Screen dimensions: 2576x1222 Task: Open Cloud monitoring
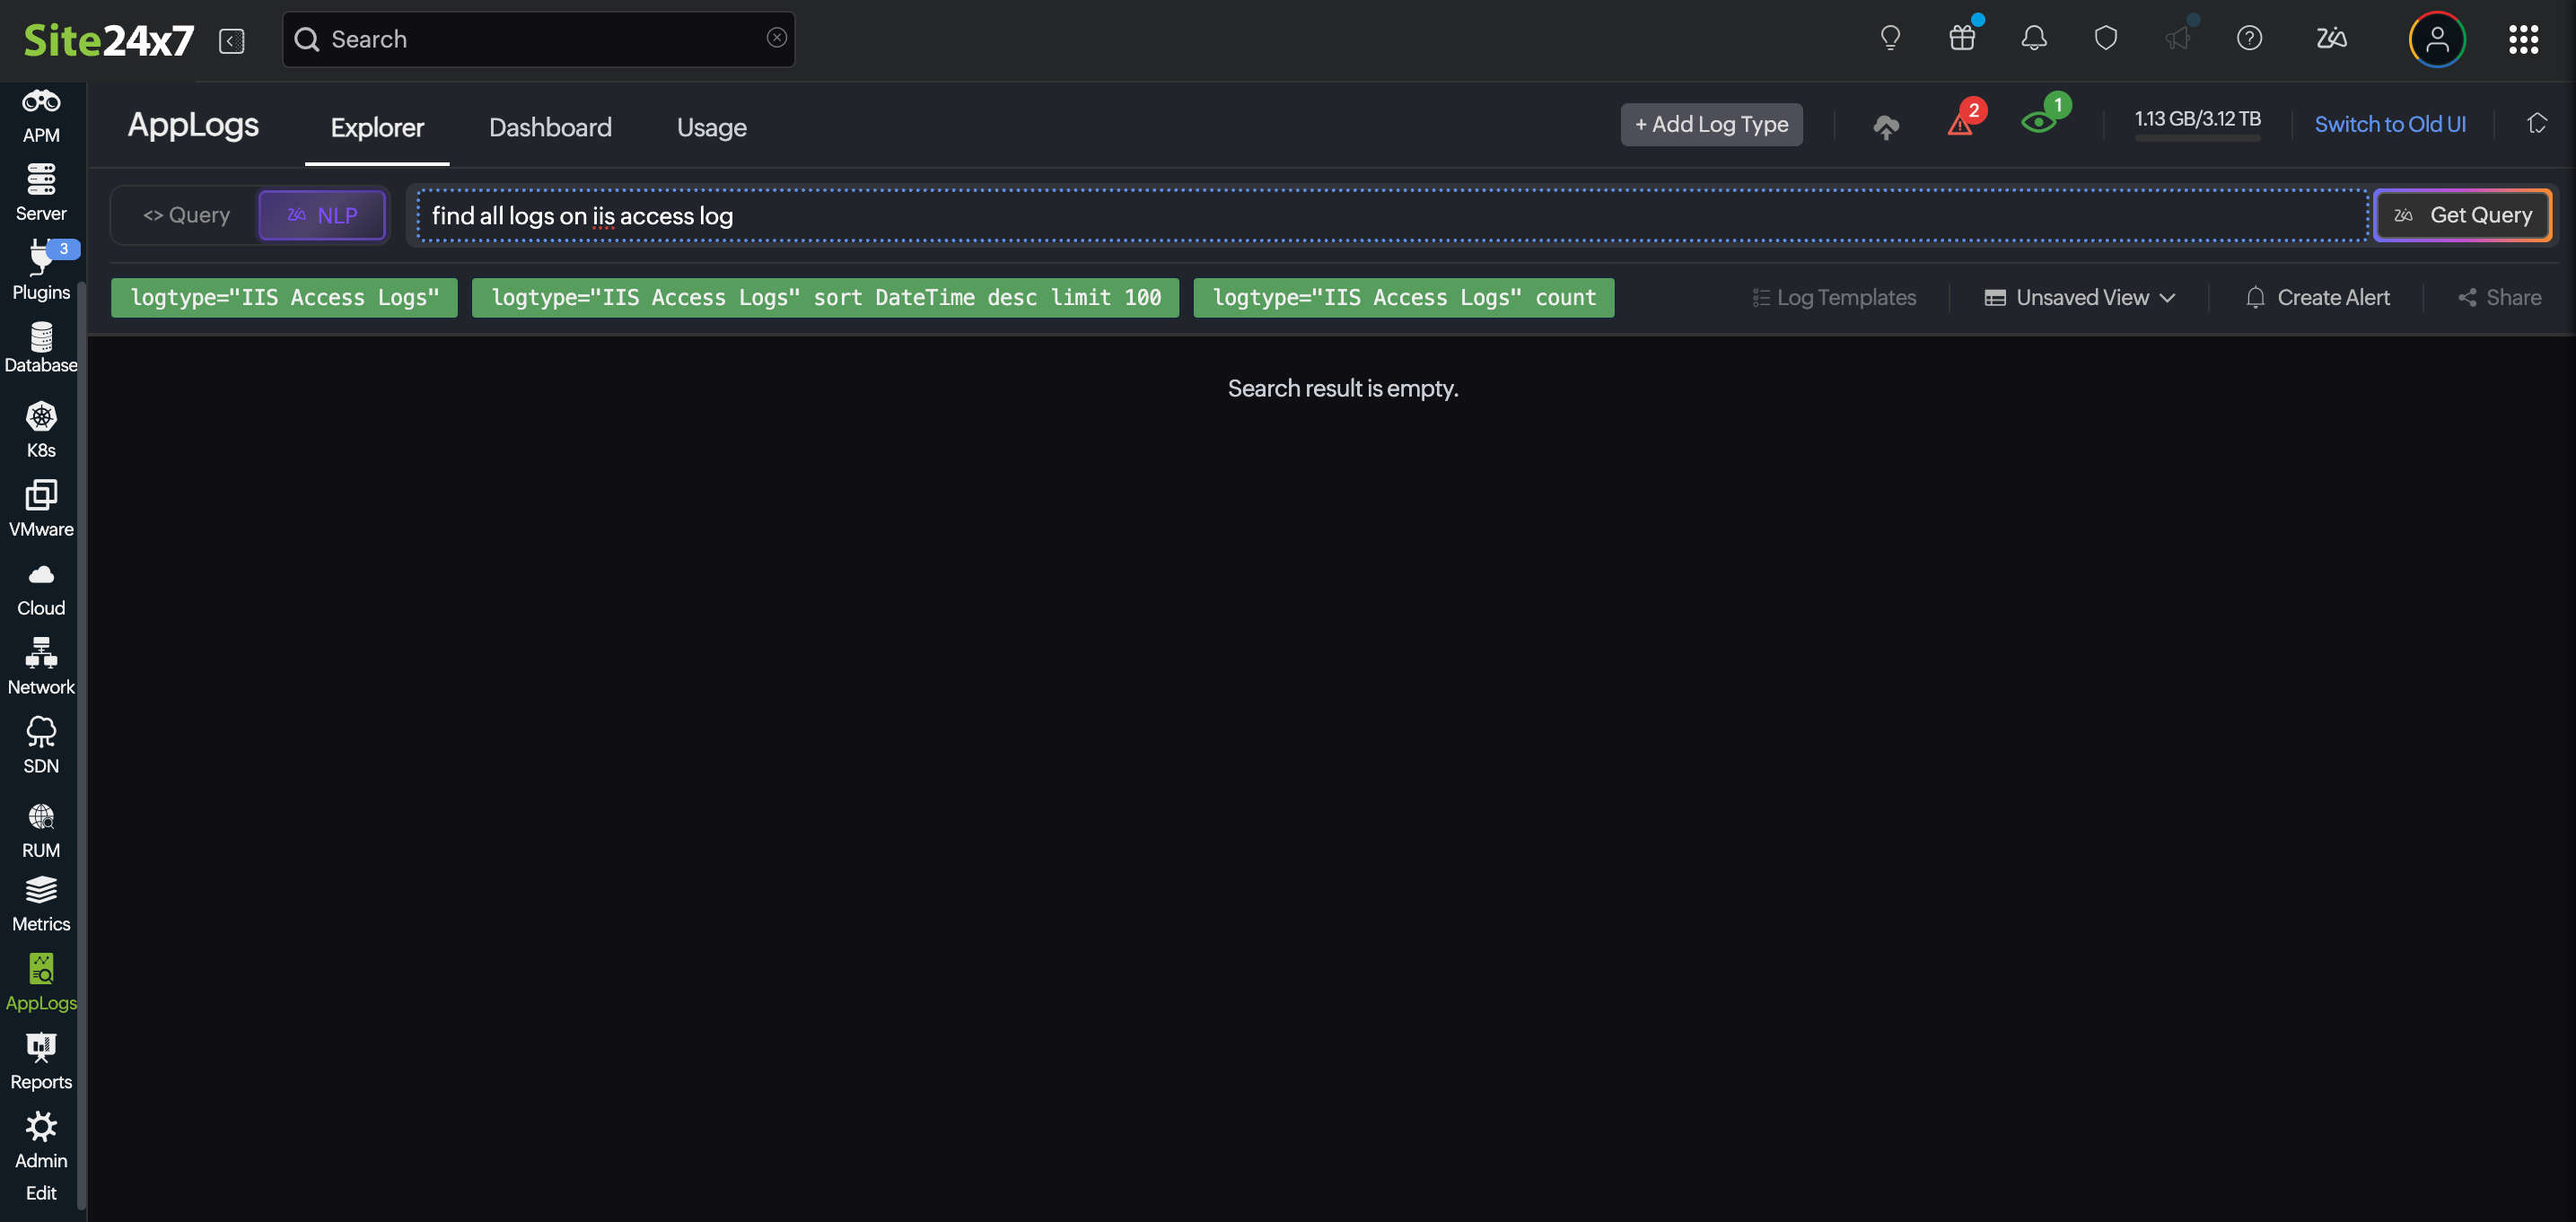(41, 589)
